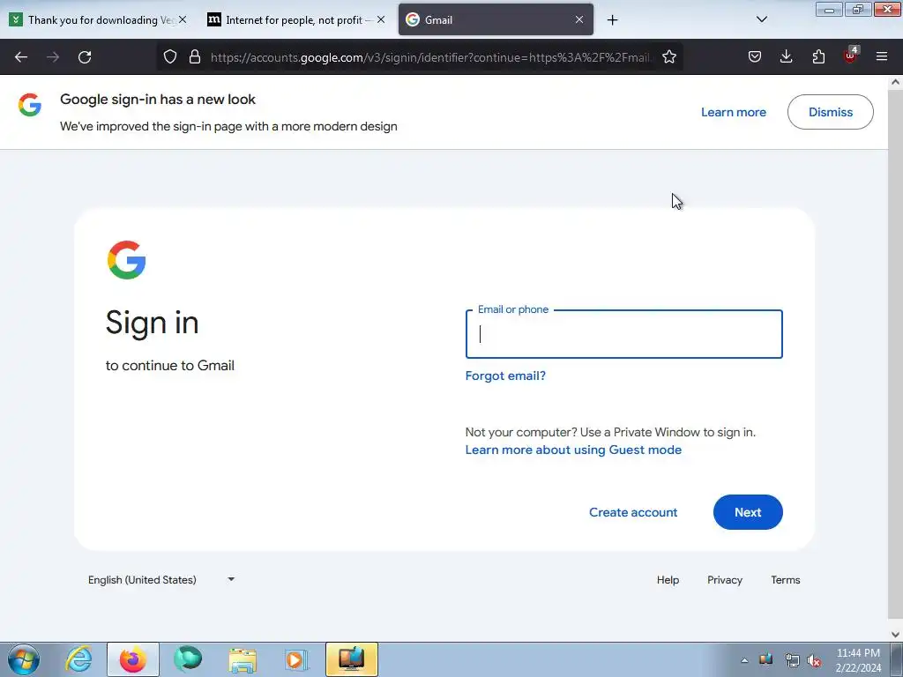Click the muted volume tray icon
903x677 pixels.
click(x=814, y=660)
